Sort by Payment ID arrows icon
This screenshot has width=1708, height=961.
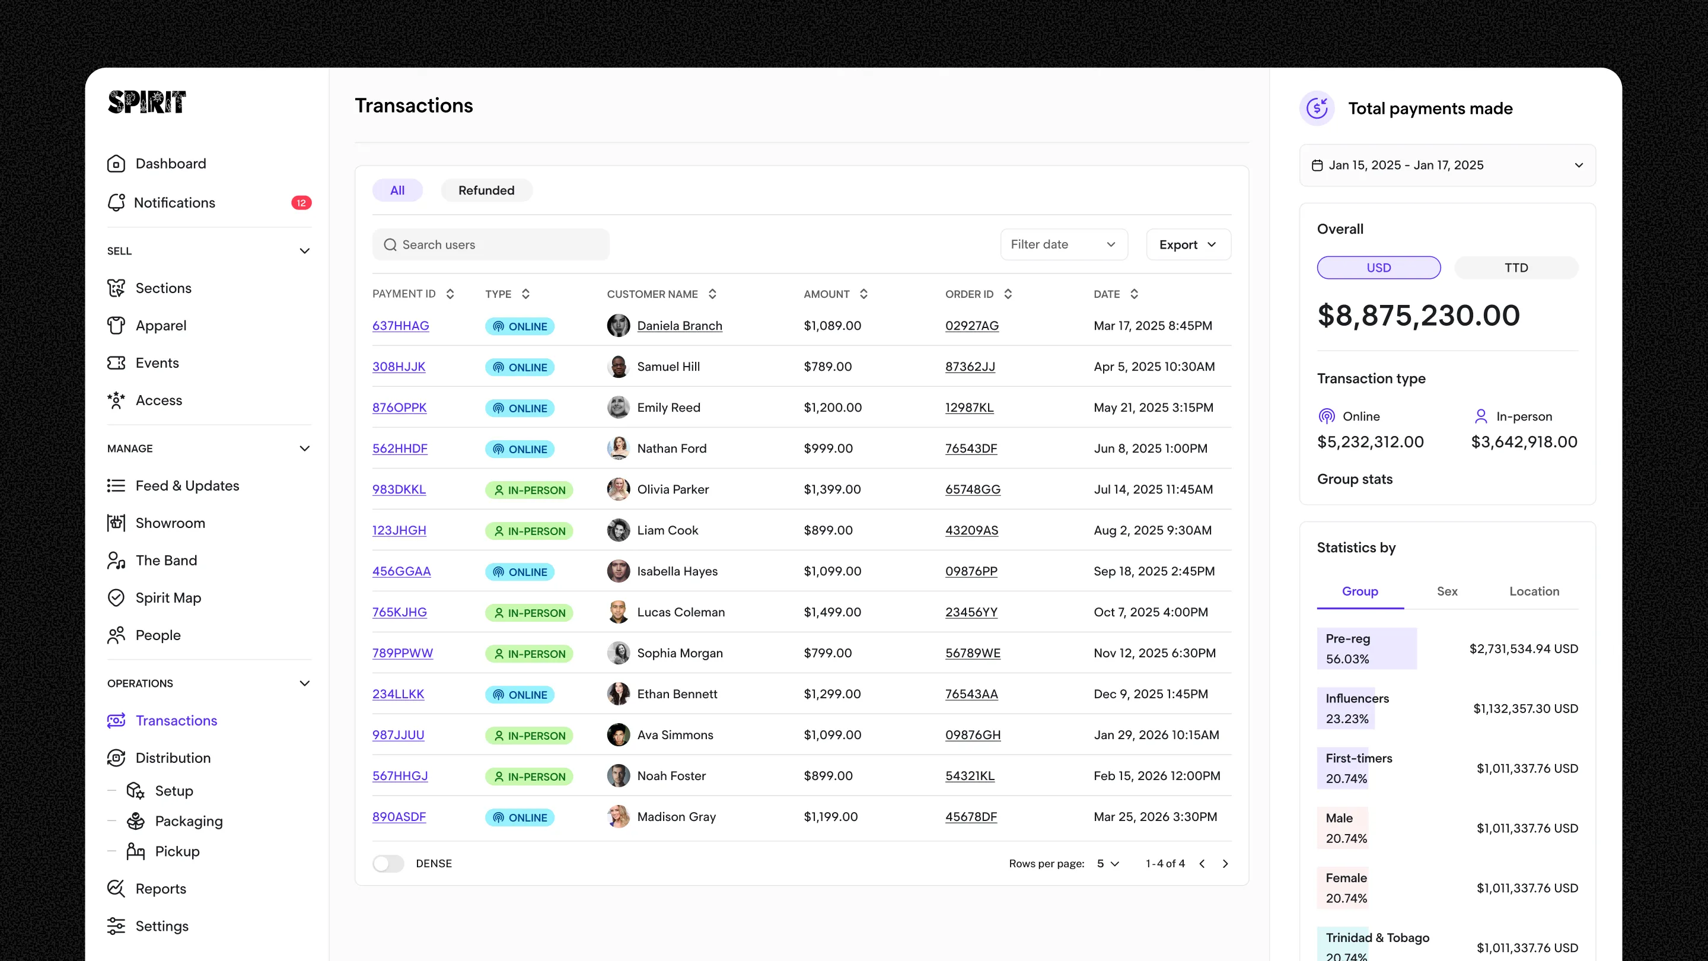450,294
